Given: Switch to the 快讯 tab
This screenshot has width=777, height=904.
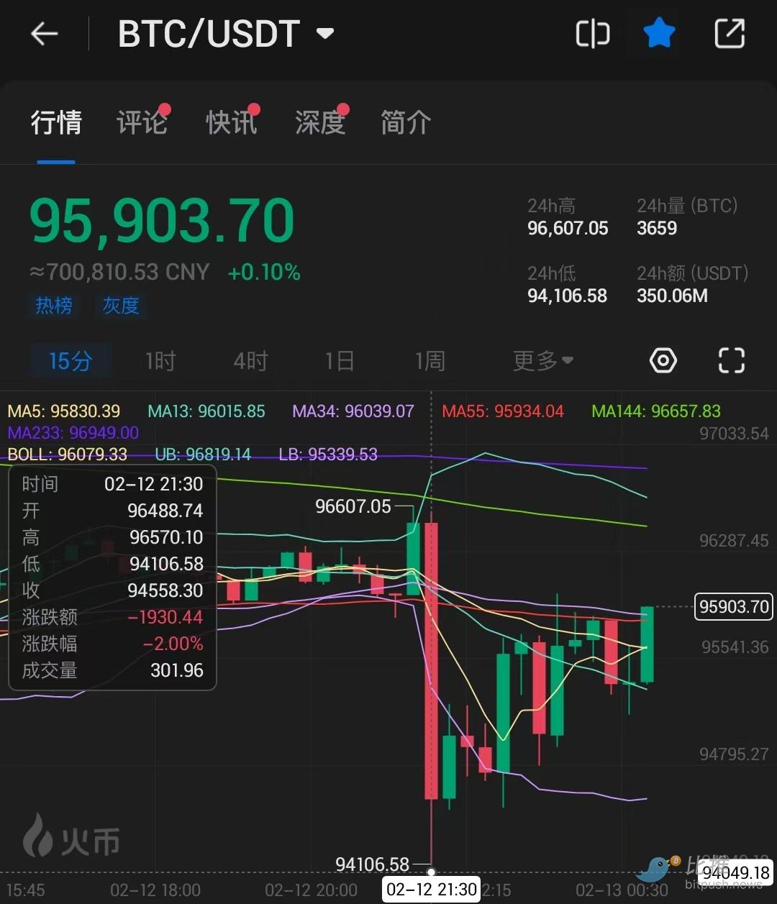Looking at the screenshot, I should click(x=231, y=123).
